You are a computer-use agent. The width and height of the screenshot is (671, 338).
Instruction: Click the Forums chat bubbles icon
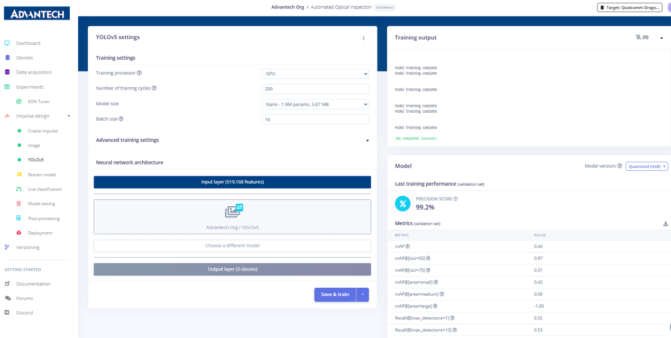pos(7,298)
